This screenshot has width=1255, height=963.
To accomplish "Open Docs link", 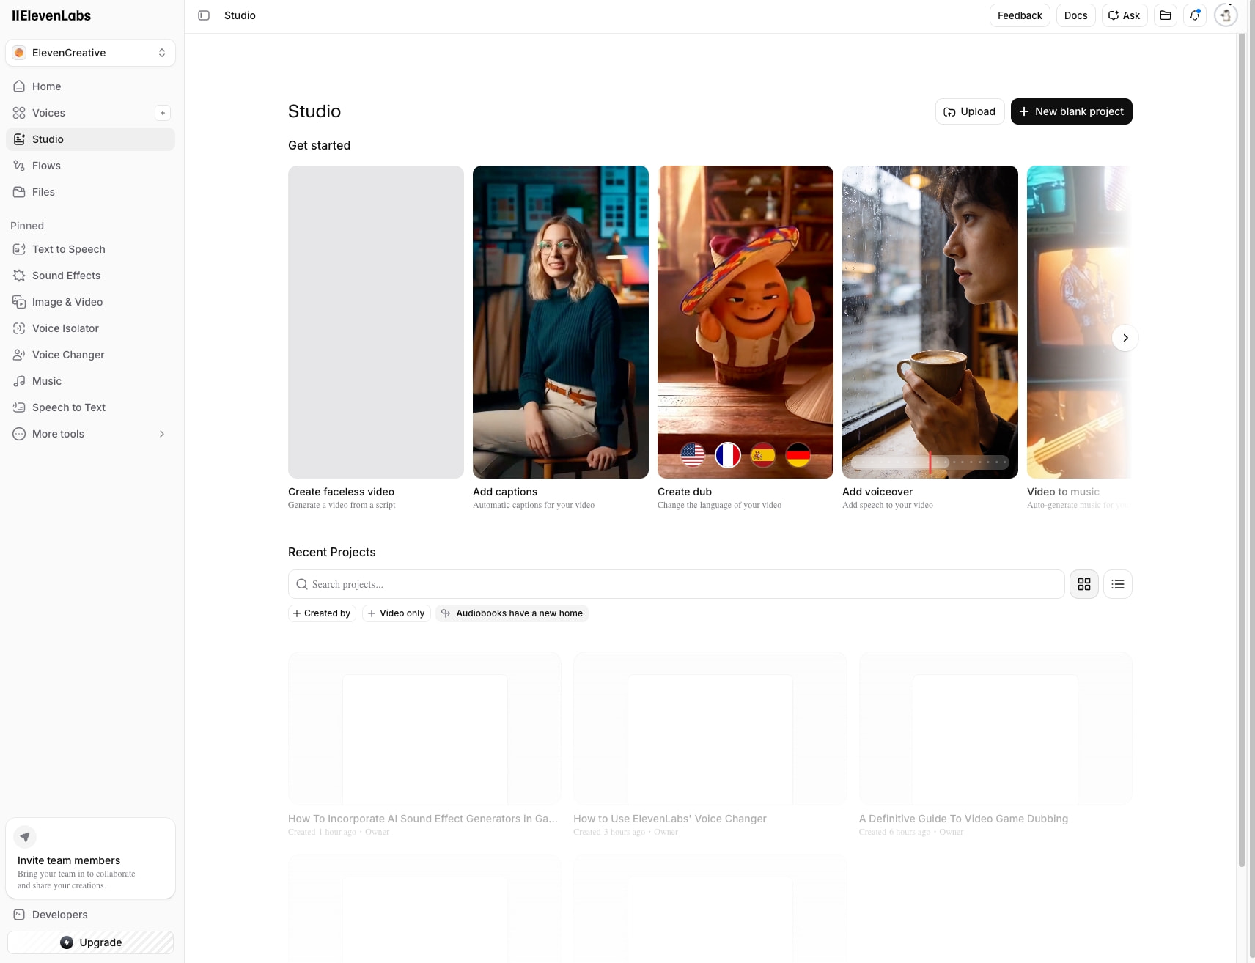I will (x=1075, y=15).
